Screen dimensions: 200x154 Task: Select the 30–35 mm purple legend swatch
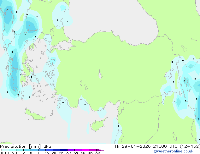pos(71,150)
